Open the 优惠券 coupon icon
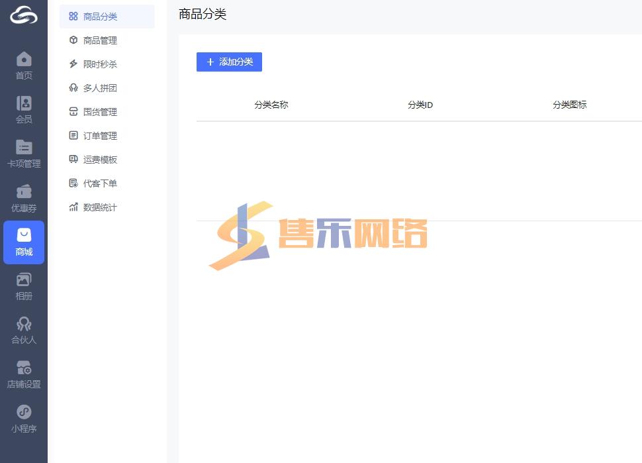This screenshot has width=642, height=463. pos(24,191)
